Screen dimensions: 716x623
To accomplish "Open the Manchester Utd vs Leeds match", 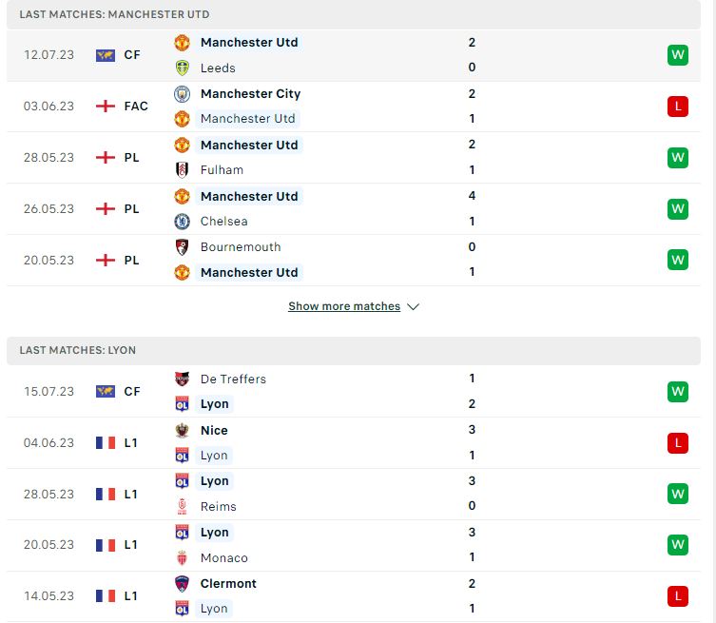I will [354, 55].
